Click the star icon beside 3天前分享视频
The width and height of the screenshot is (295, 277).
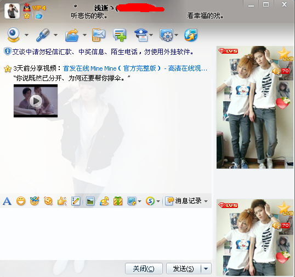[8, 68]
